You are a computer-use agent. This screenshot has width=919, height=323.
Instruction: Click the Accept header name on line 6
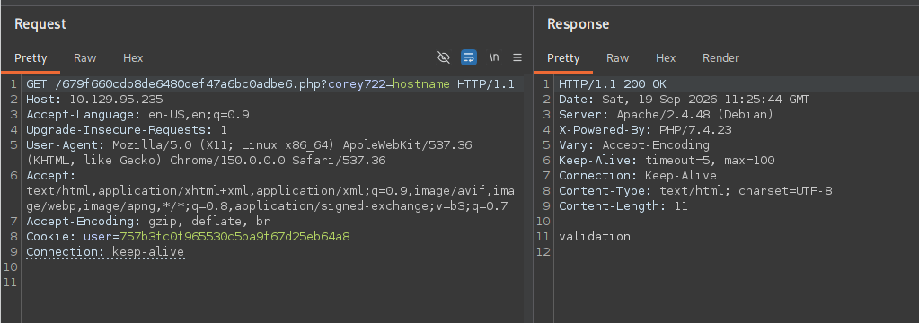point(51,176)
